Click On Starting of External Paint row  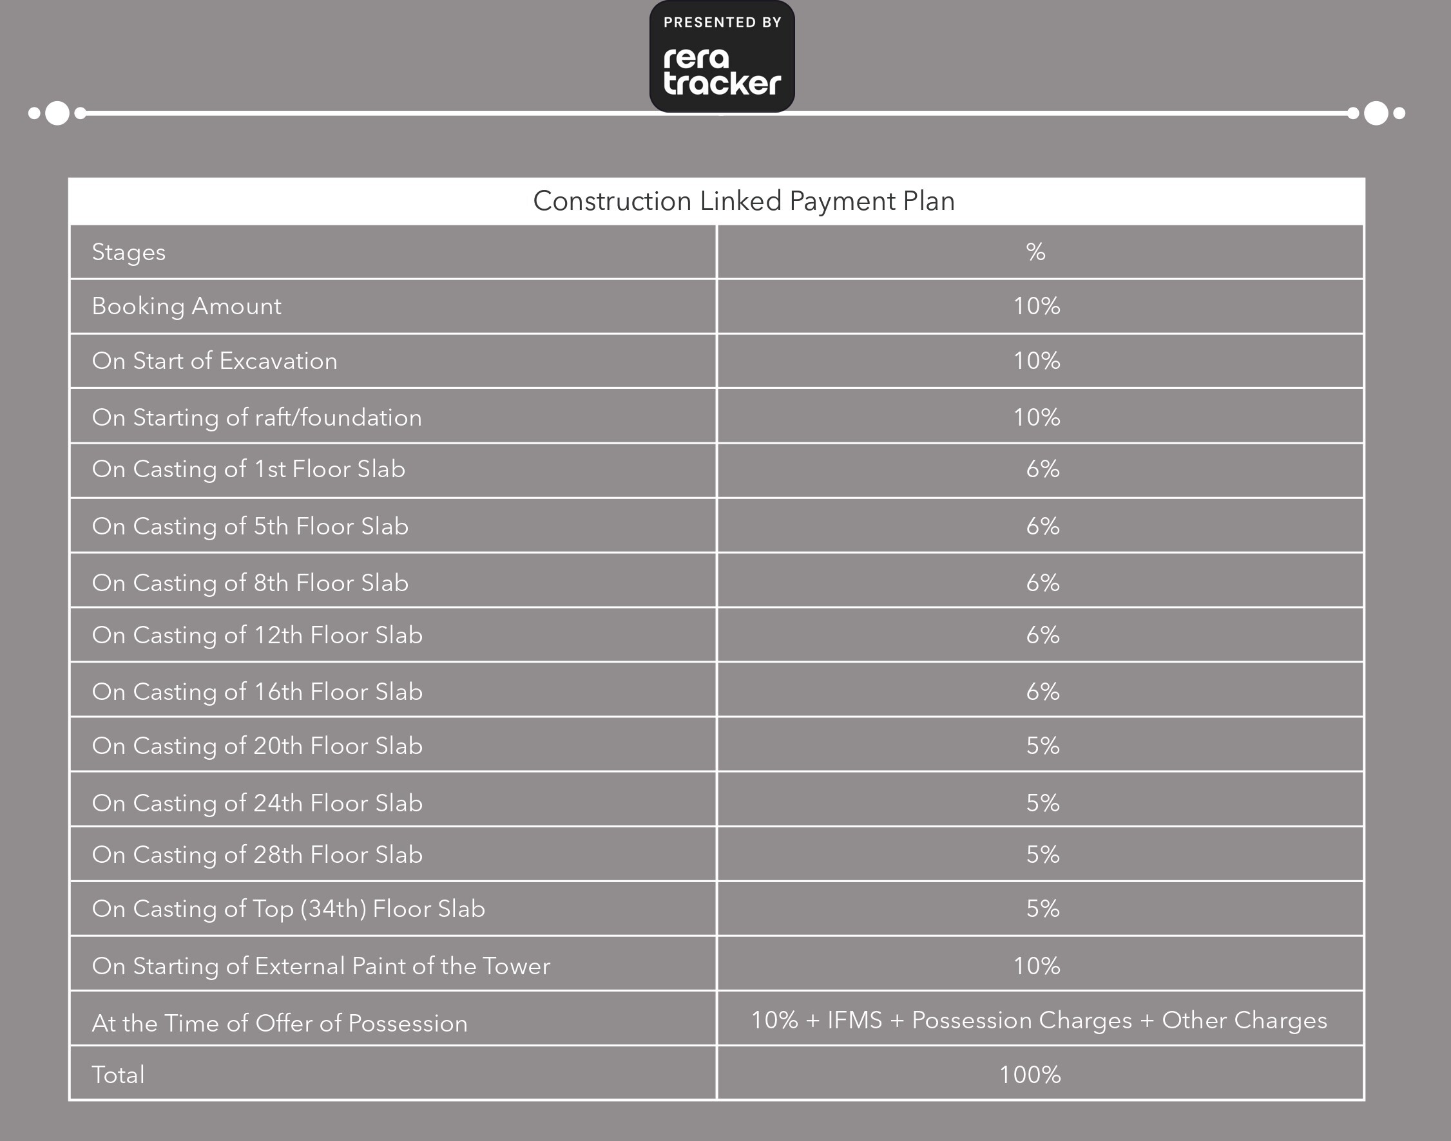pyautogui.click(x=321, y=966)
